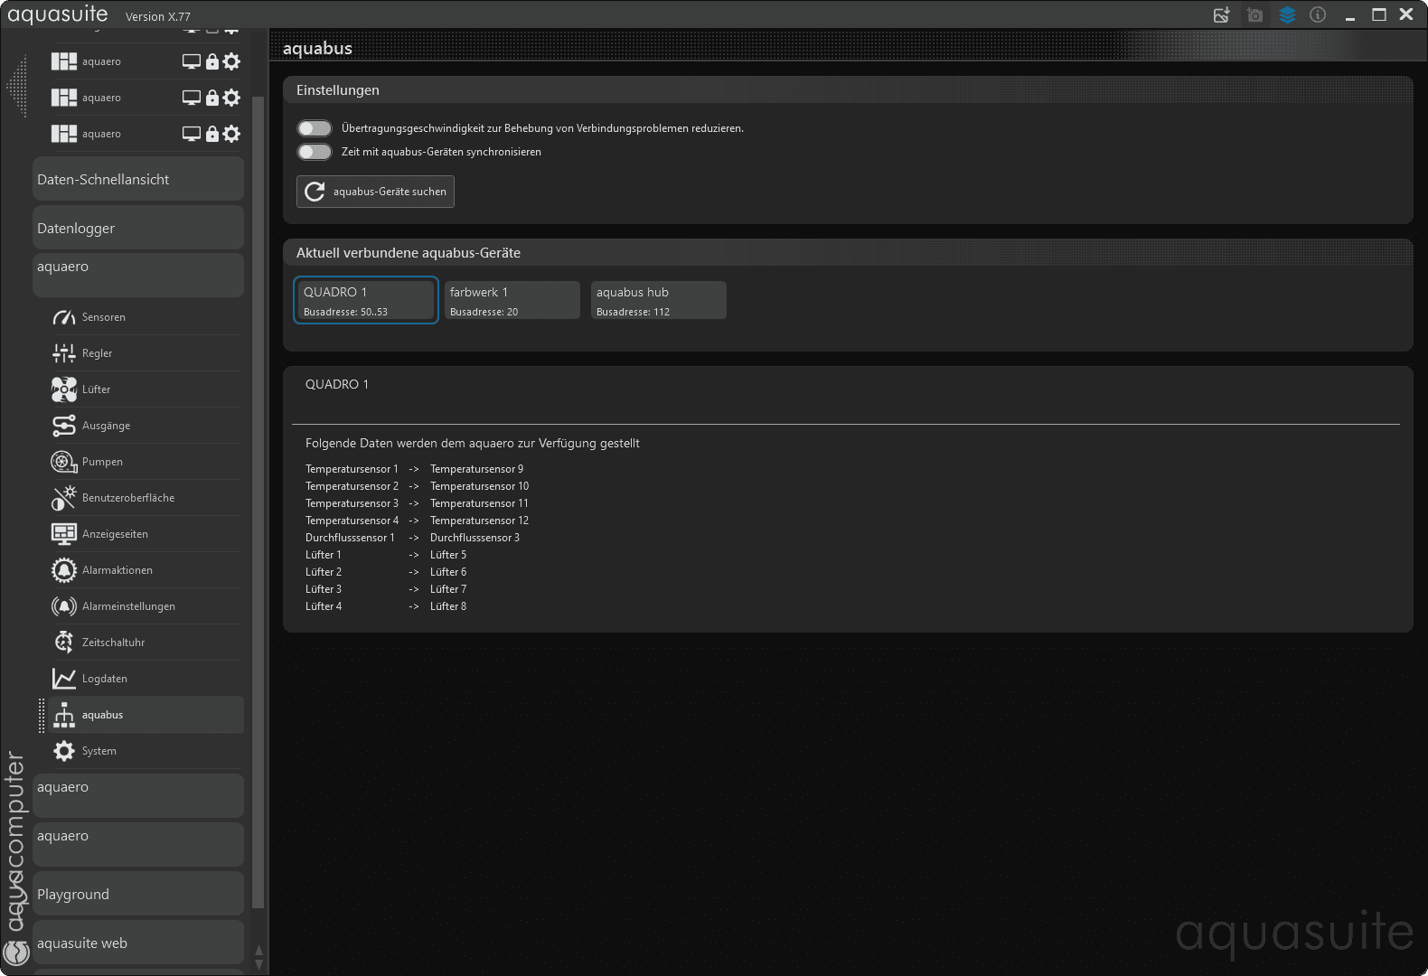Click the 'Durchflusssensor 3' text

(x=474, y=538)
